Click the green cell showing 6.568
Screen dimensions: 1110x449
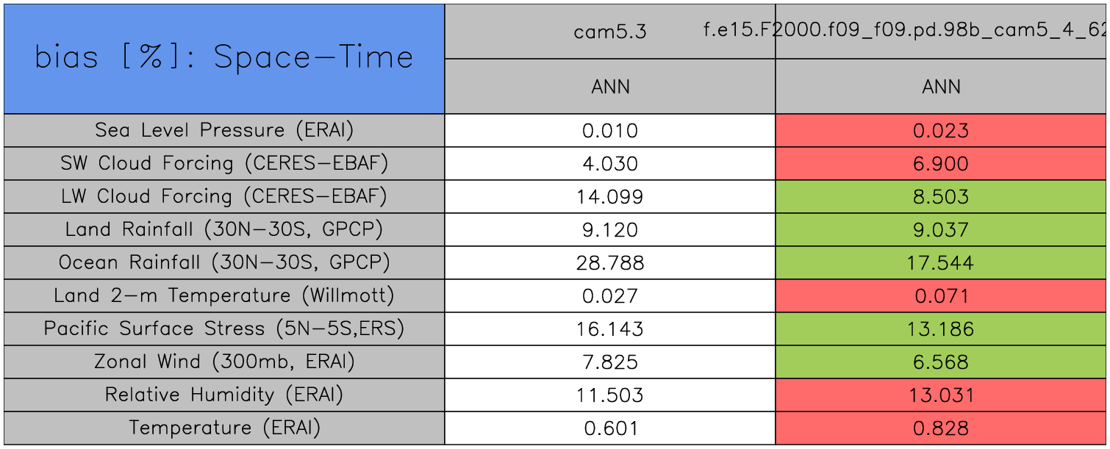(x=941, y=362)
